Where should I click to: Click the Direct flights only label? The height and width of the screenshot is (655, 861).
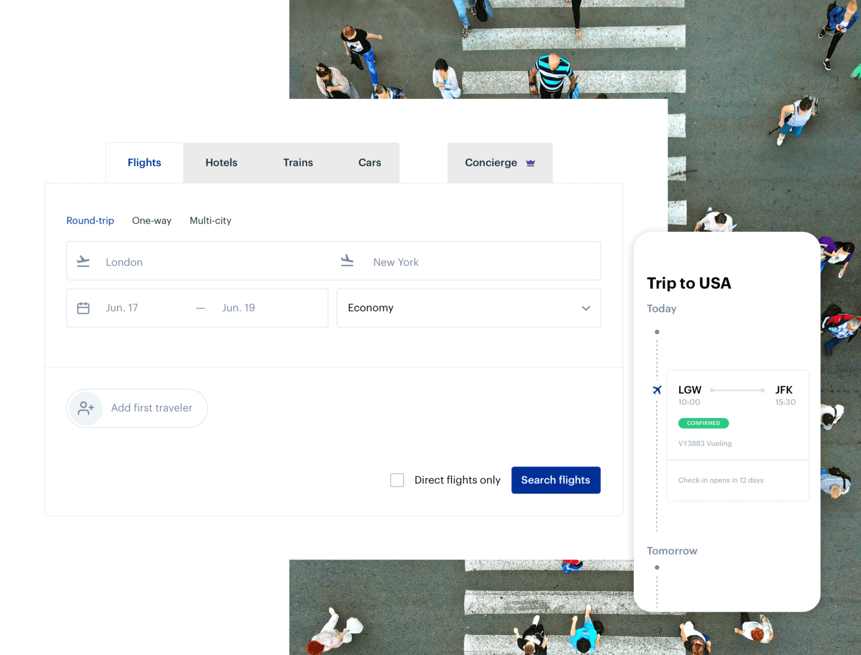point(457,480)
